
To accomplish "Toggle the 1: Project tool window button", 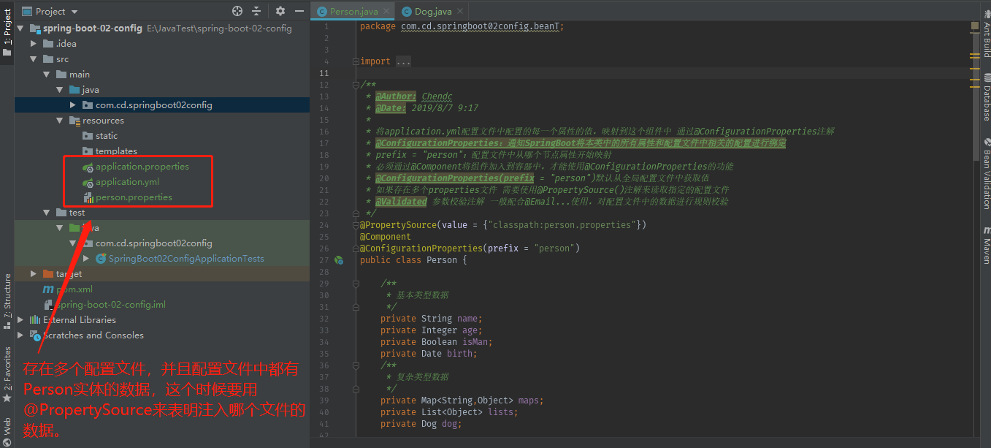I will 7,33.
